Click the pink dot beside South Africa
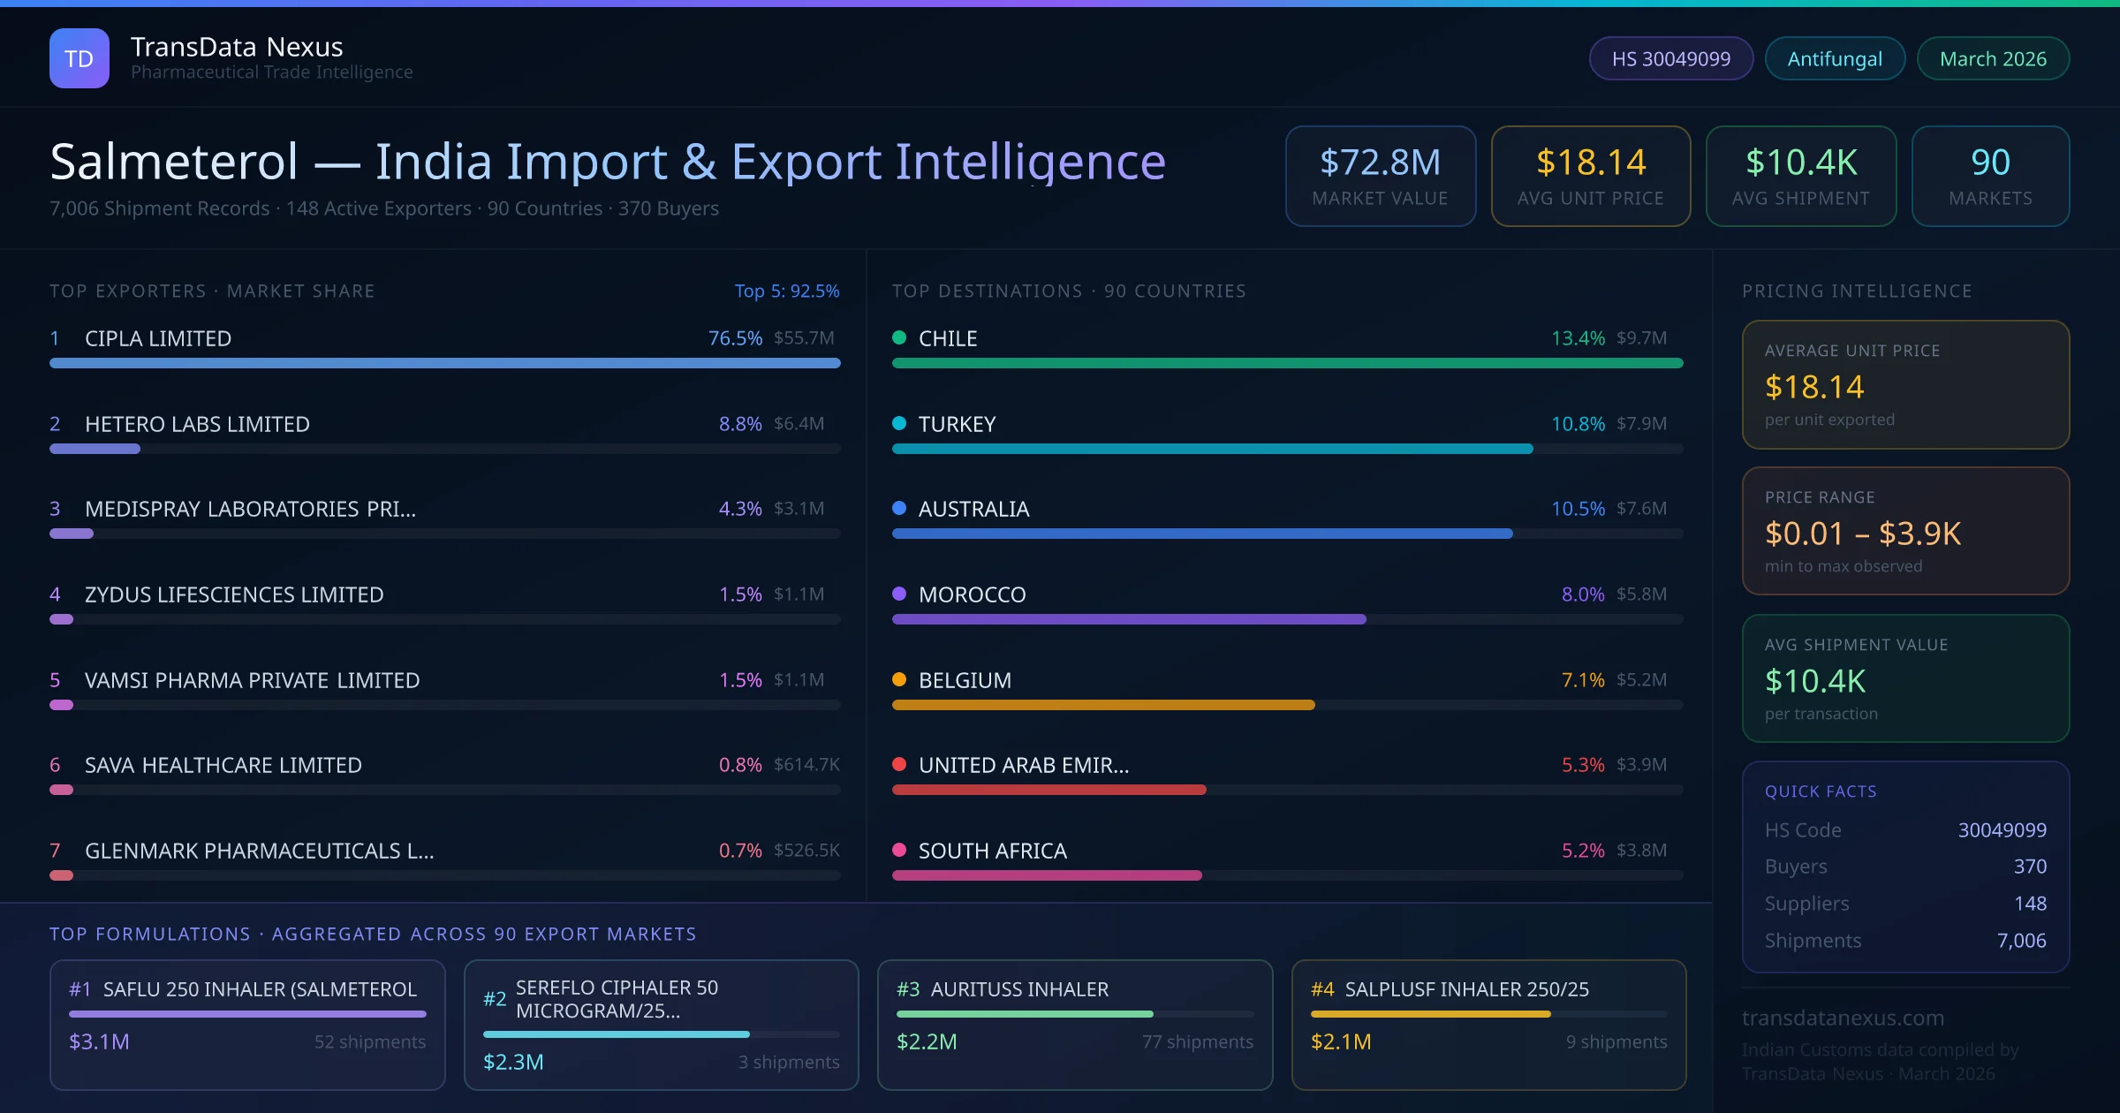Viewport: 2120px width, 1113px height. click(x=899, y=850)
